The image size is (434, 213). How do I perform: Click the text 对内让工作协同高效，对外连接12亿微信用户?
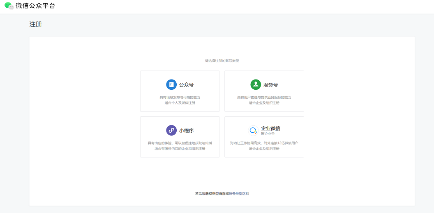pyautogui.click(x=264, y=143)
